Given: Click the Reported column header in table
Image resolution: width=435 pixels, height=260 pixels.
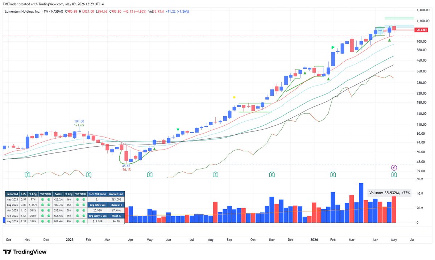Looking at the screenshot, I should point(12,194).
